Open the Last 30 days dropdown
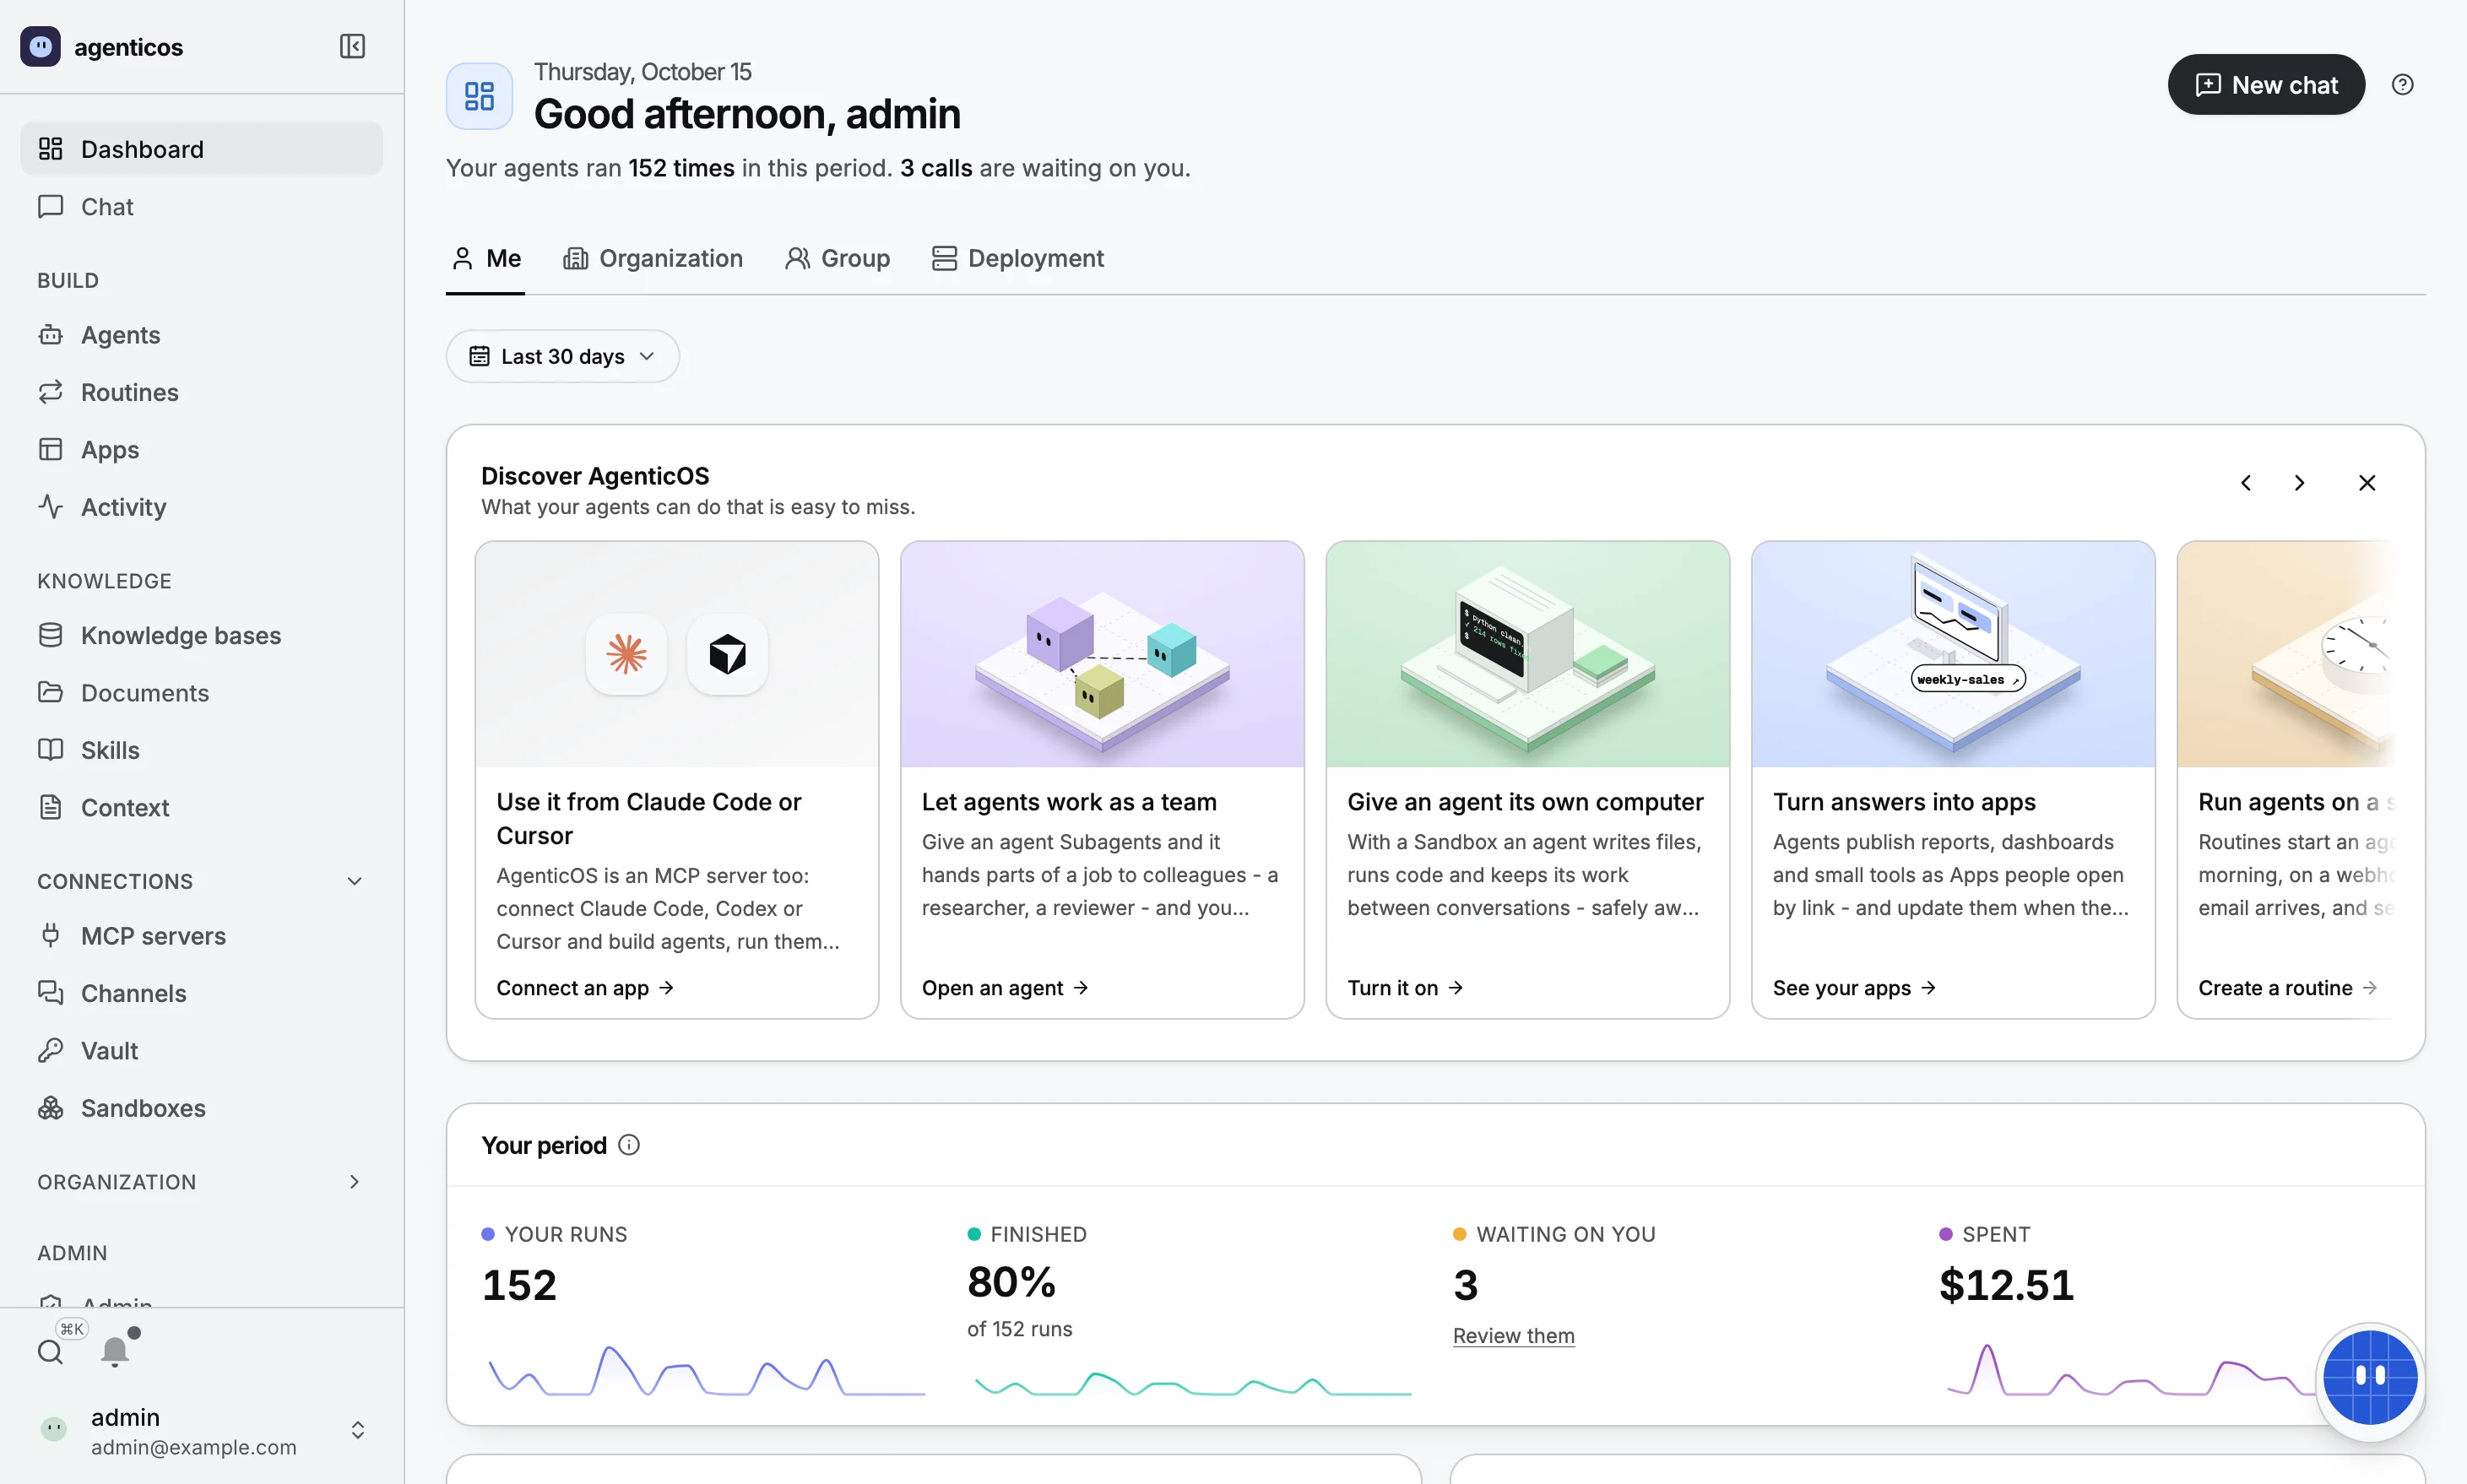Image resolution: width=2467 pixels, height=1484 pixels. pos(563,356)
